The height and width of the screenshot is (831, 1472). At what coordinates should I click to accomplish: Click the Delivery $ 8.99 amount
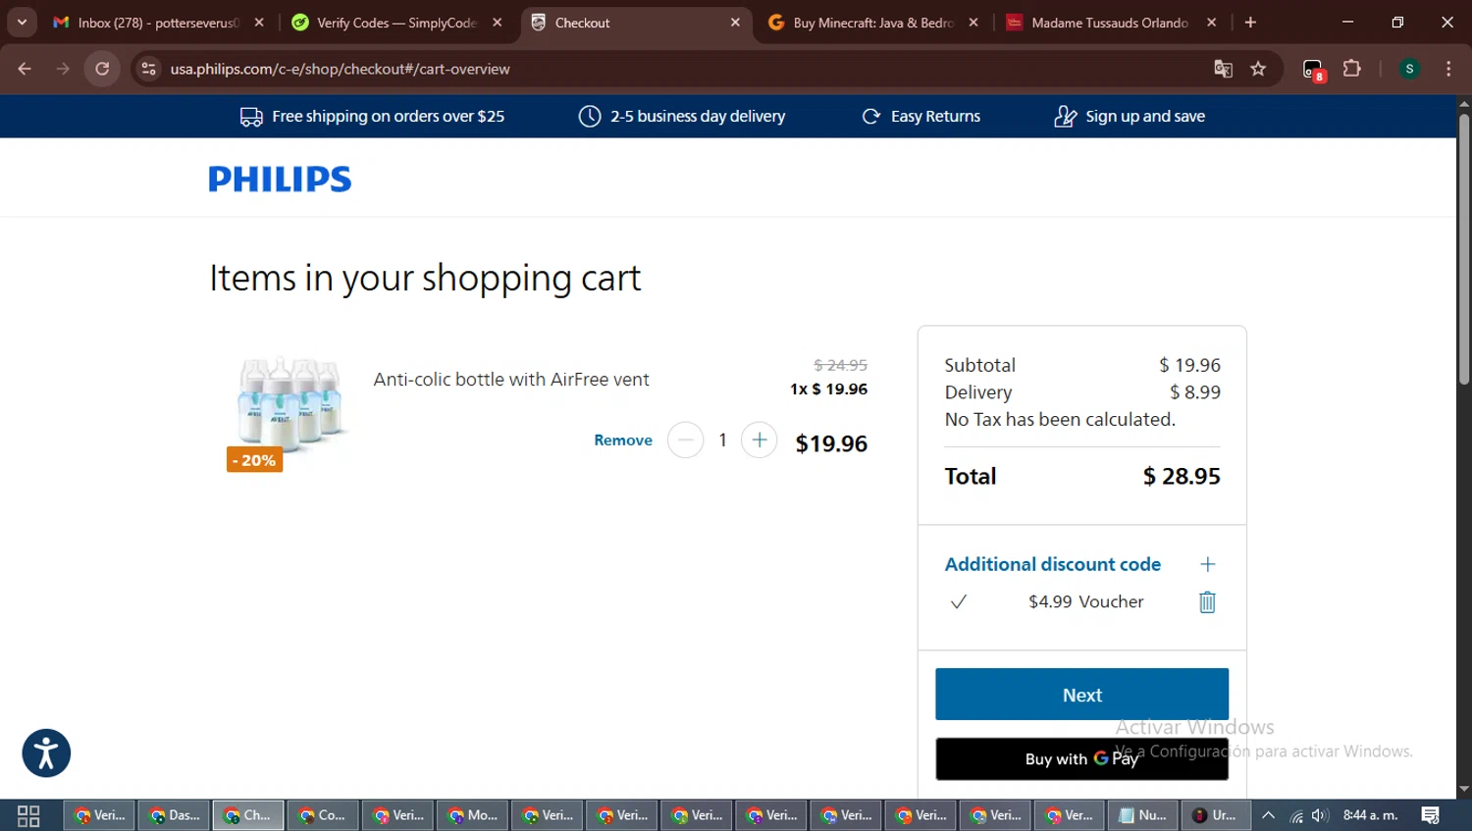pyautogui.click(x=1195, y=392)
